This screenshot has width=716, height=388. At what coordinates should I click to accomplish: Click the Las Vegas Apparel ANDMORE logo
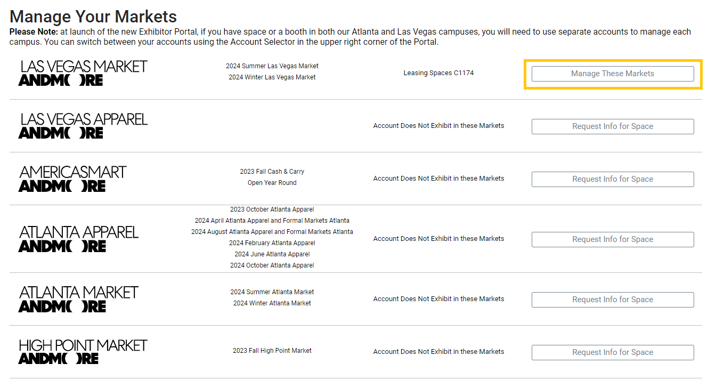83,126
